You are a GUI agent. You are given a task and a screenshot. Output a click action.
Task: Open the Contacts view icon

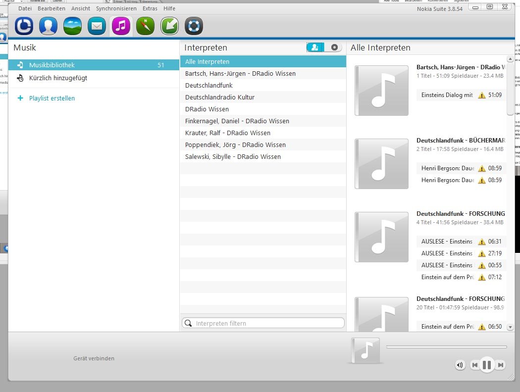[x=48, y=26]
